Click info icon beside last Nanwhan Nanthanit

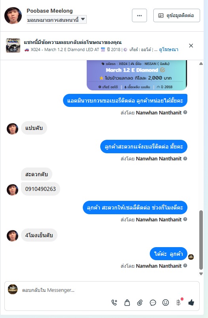pos(185,265)
